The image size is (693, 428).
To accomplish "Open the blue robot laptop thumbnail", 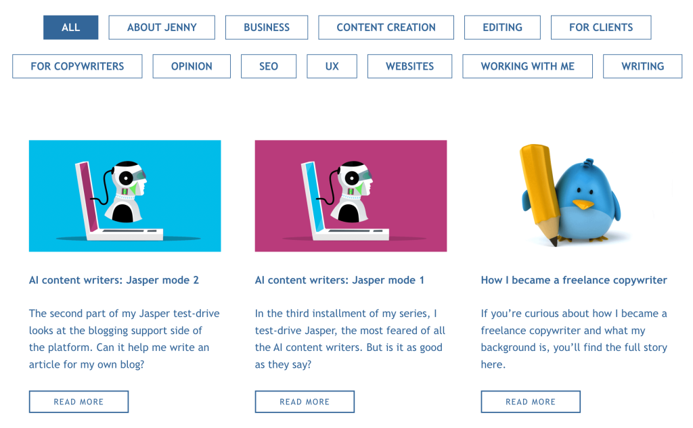I will point(125,195).
